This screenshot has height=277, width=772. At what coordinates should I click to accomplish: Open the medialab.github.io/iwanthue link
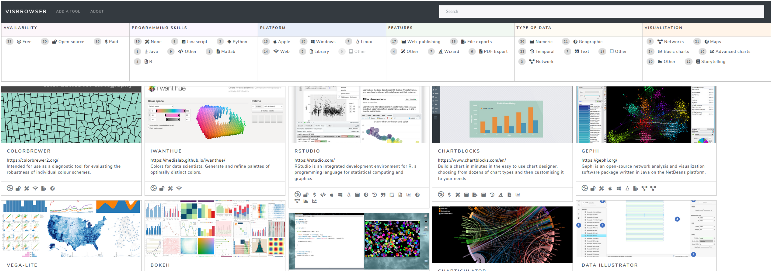188,160
